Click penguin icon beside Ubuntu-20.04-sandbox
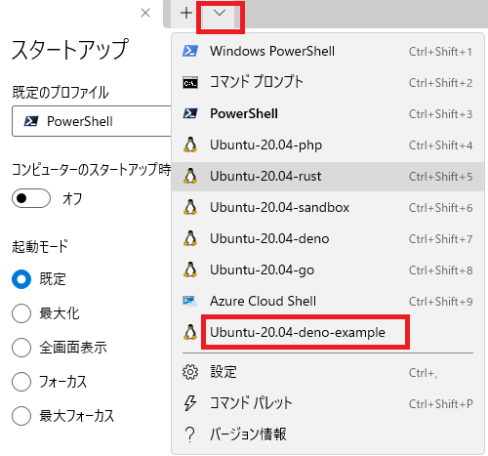488x456 pixels. pyautogui.click(x=190, y=207)
